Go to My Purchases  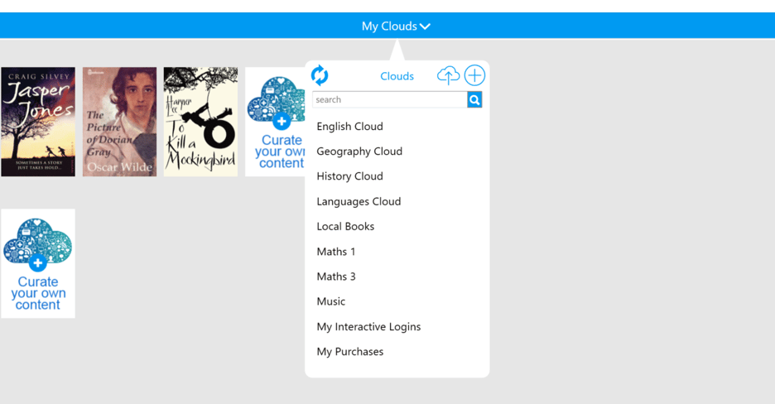tap(349, 352)
